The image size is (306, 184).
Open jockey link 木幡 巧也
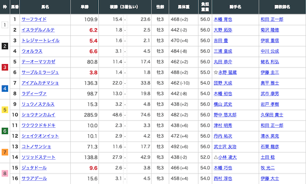(223, 168)
